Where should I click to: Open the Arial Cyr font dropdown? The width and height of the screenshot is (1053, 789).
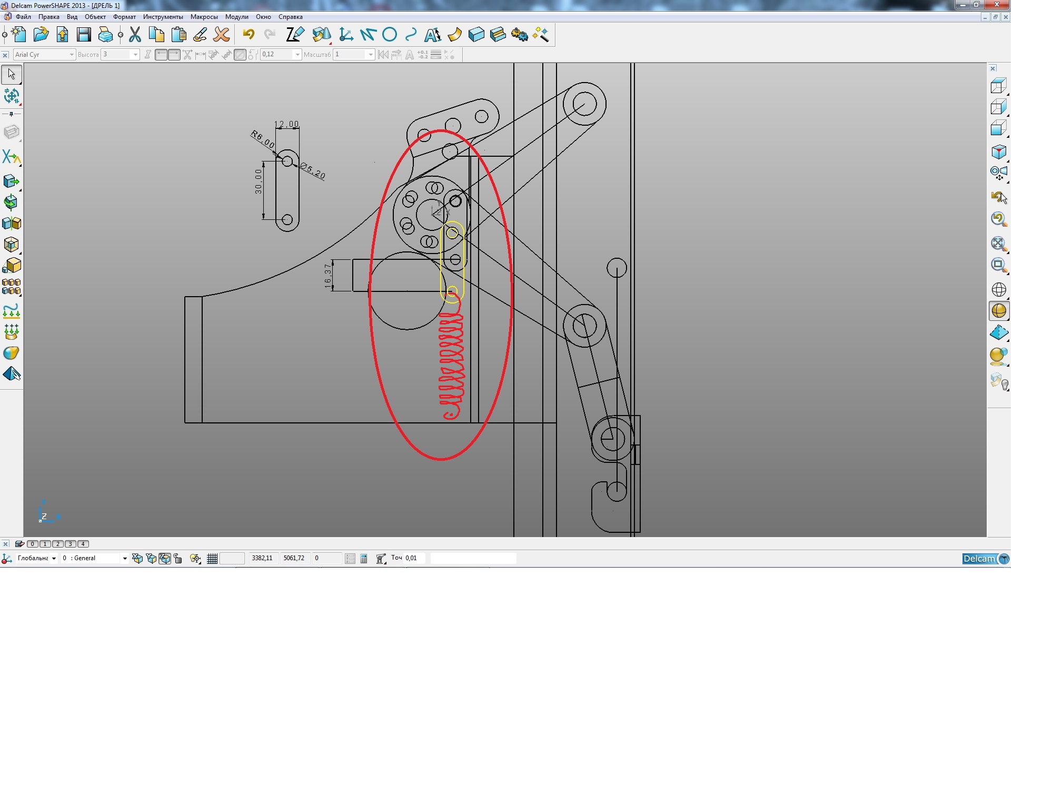click(x=72, y=55)
